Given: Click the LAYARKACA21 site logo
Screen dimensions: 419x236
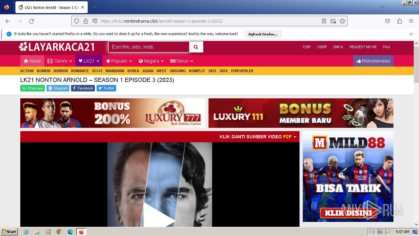Looking at the screenshot, I should click(57, 47).
